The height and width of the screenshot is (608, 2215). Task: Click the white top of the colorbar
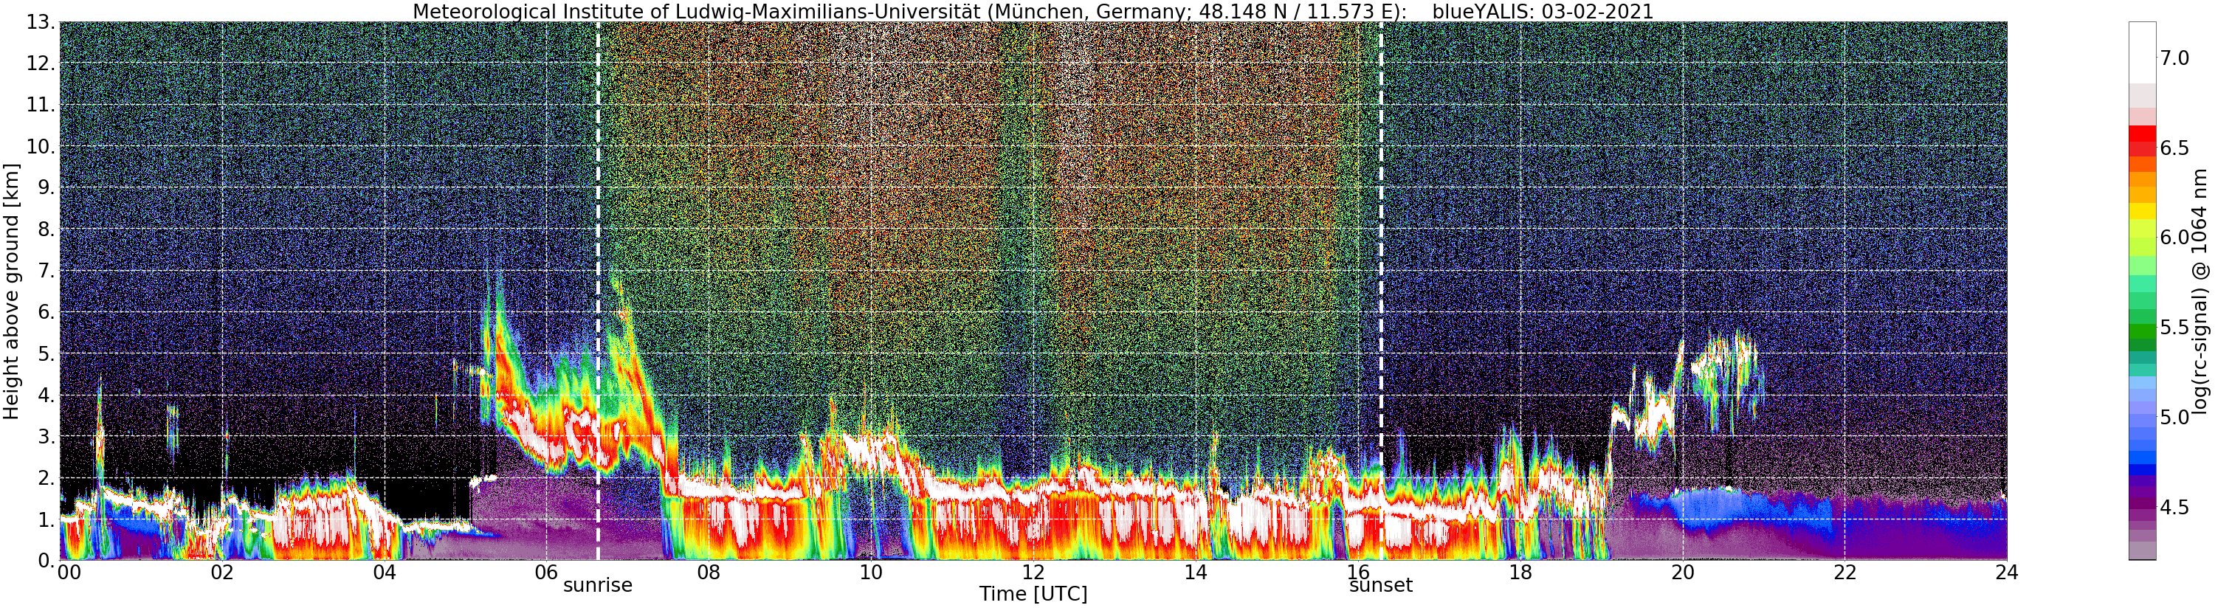(x=2142, y=52)
